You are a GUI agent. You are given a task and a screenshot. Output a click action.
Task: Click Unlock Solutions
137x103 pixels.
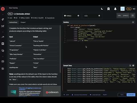pos(79,95)
